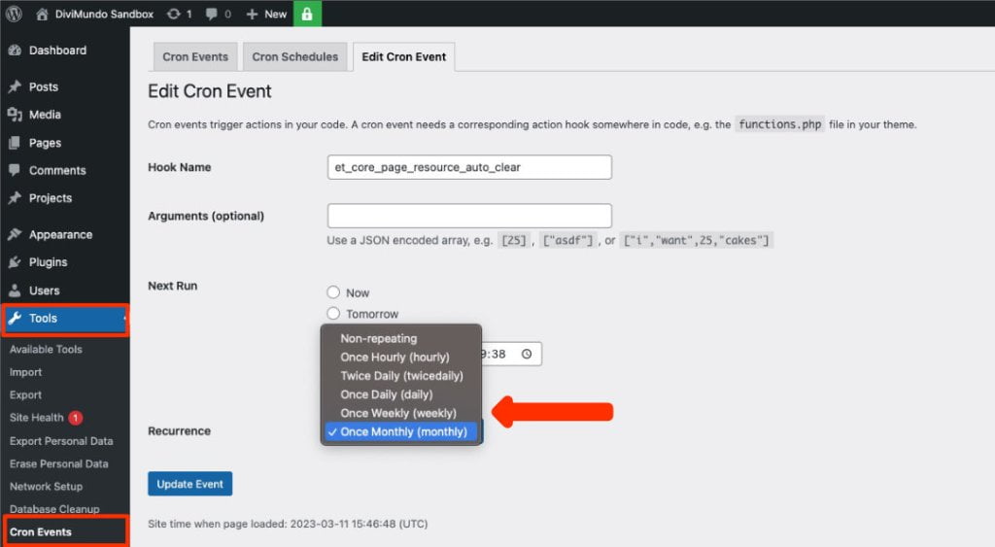Select the Tomorrow radio button
The height and width of the screenshot is (547, 995).
(333, 314)
